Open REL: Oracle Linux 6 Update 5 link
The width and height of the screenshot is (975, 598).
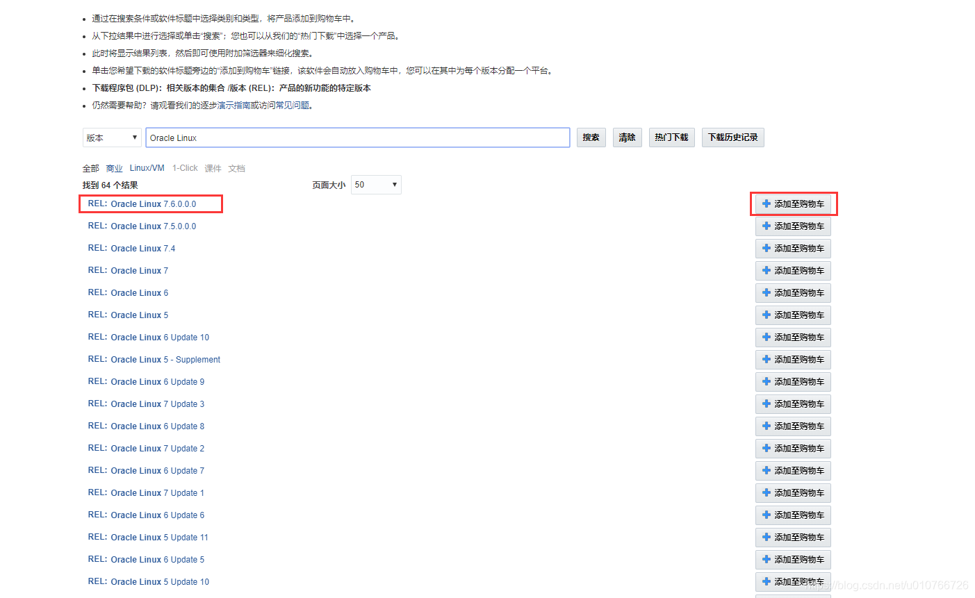point(147,560)
